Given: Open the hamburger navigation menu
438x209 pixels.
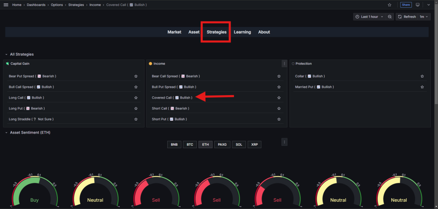Looking at the screenshot, I should (x=6, y=5).
